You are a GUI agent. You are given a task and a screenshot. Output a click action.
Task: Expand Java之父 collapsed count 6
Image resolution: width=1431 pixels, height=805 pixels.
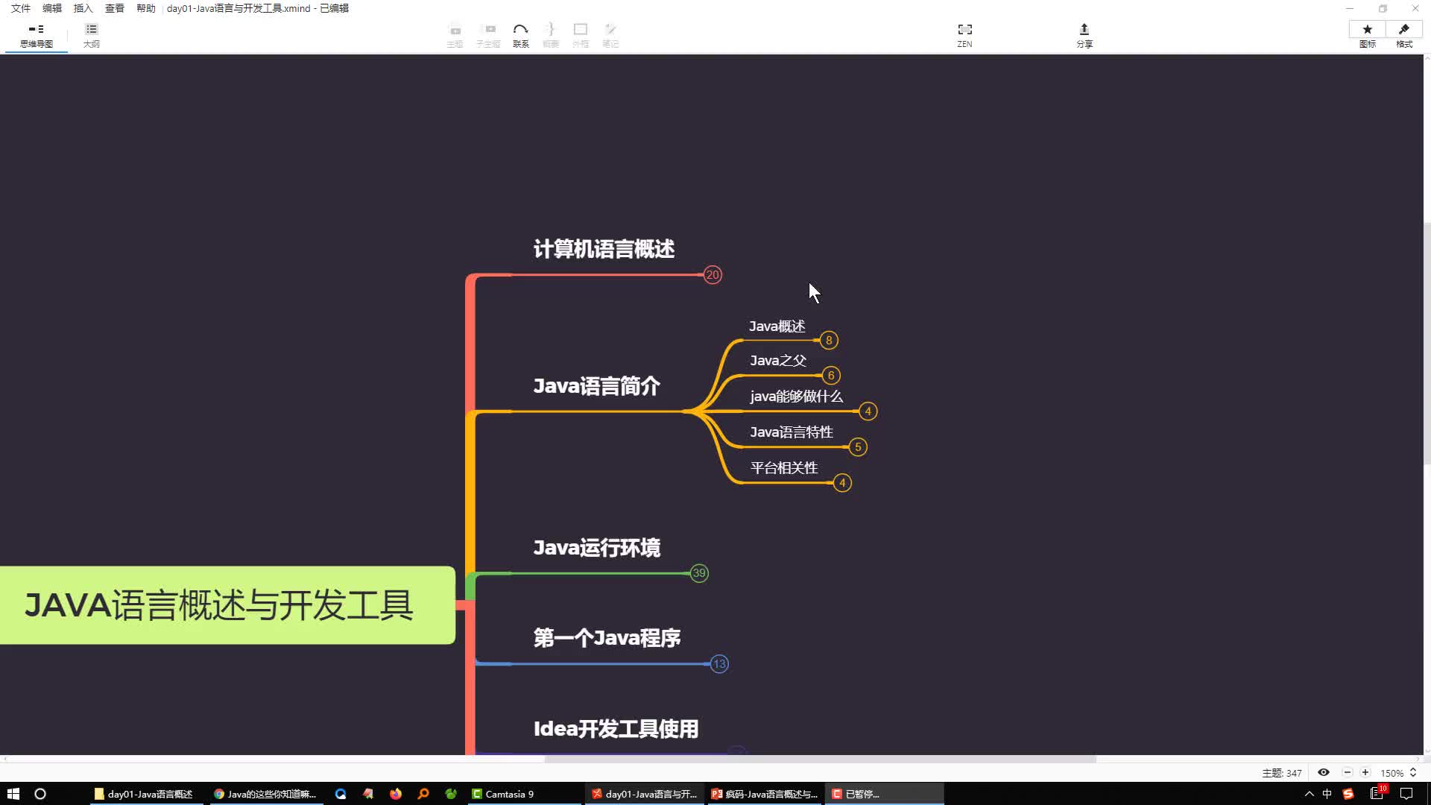(x=831, y=376)
